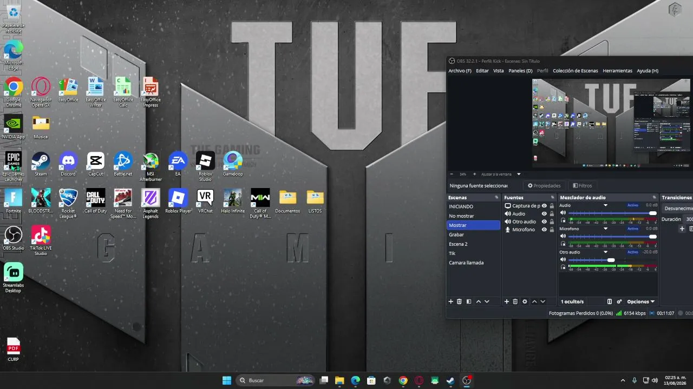
Task: Open Paneles (D) menu
Action: (x=520, y=71)
